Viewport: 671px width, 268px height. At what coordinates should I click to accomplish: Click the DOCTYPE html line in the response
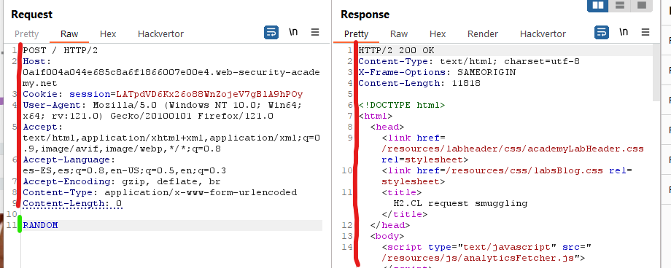[x=401, y=105]
